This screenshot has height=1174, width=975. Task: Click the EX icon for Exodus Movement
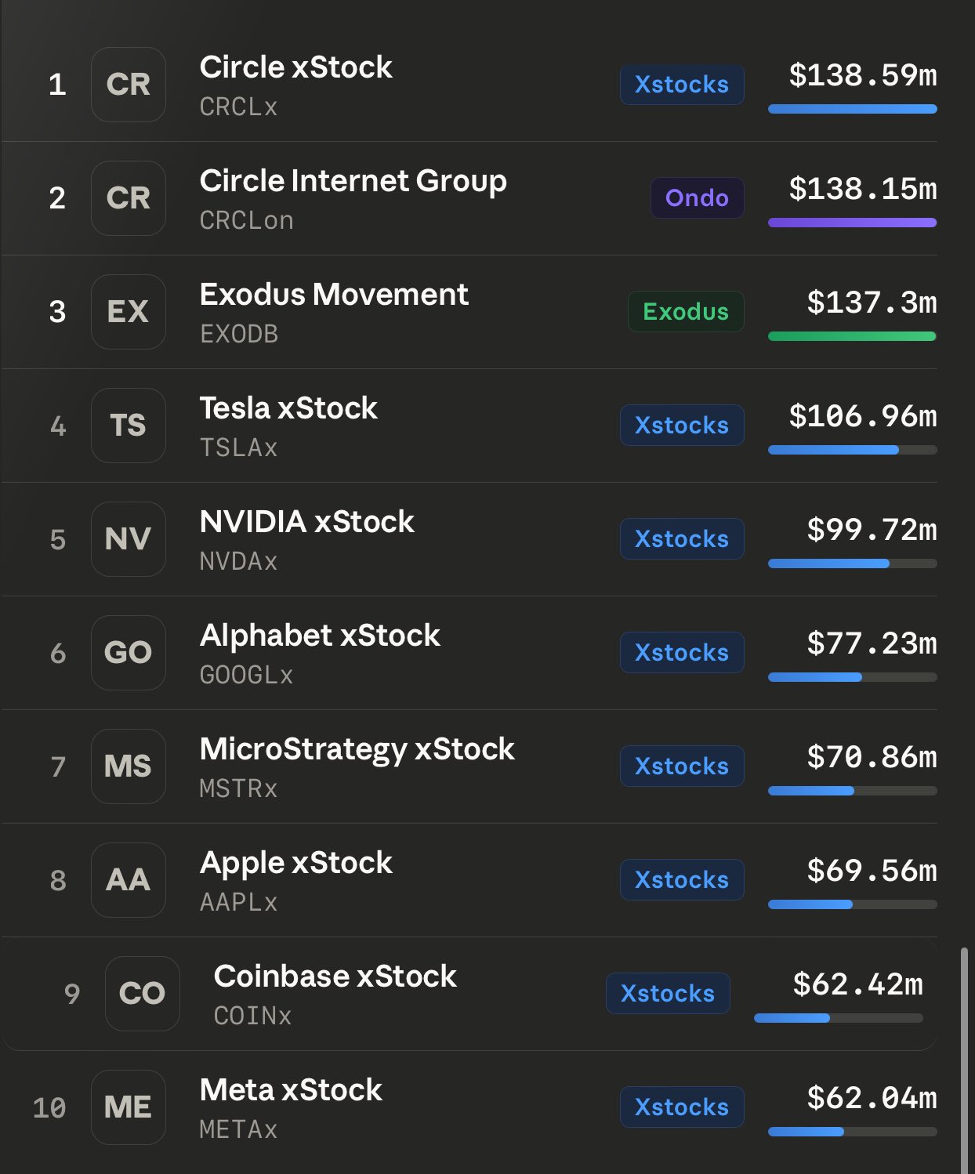coord(129,312)
